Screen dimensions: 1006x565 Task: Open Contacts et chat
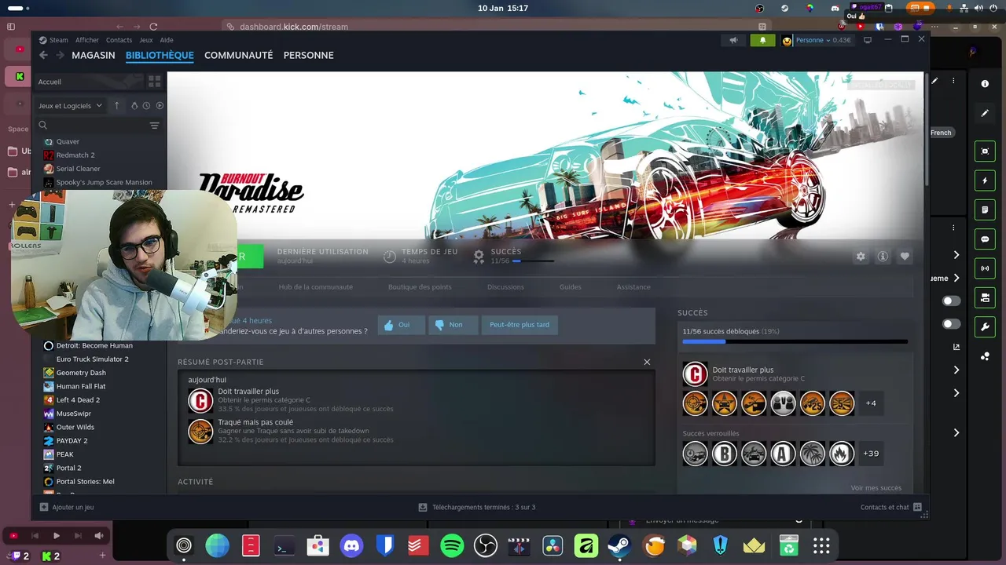coord(890,507)
